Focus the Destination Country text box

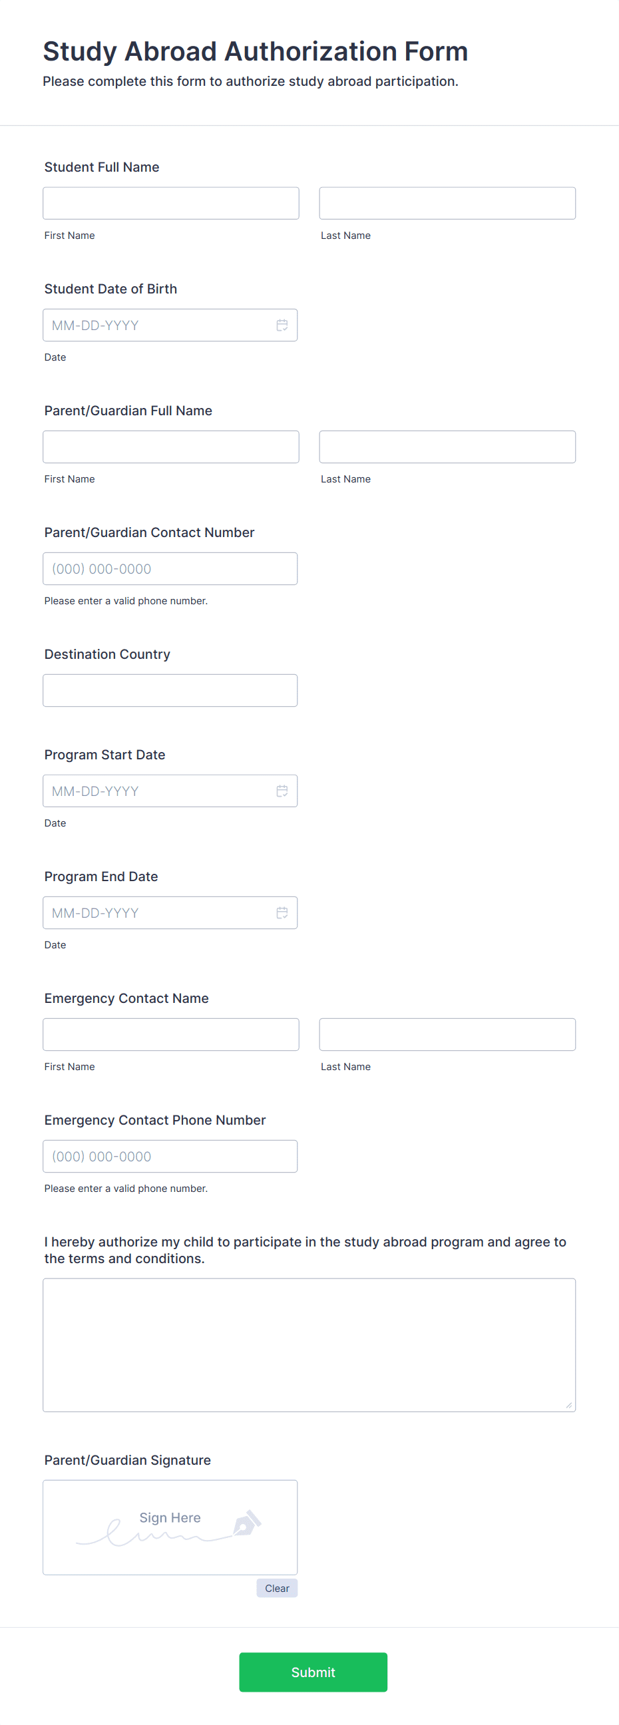point(170,690)
